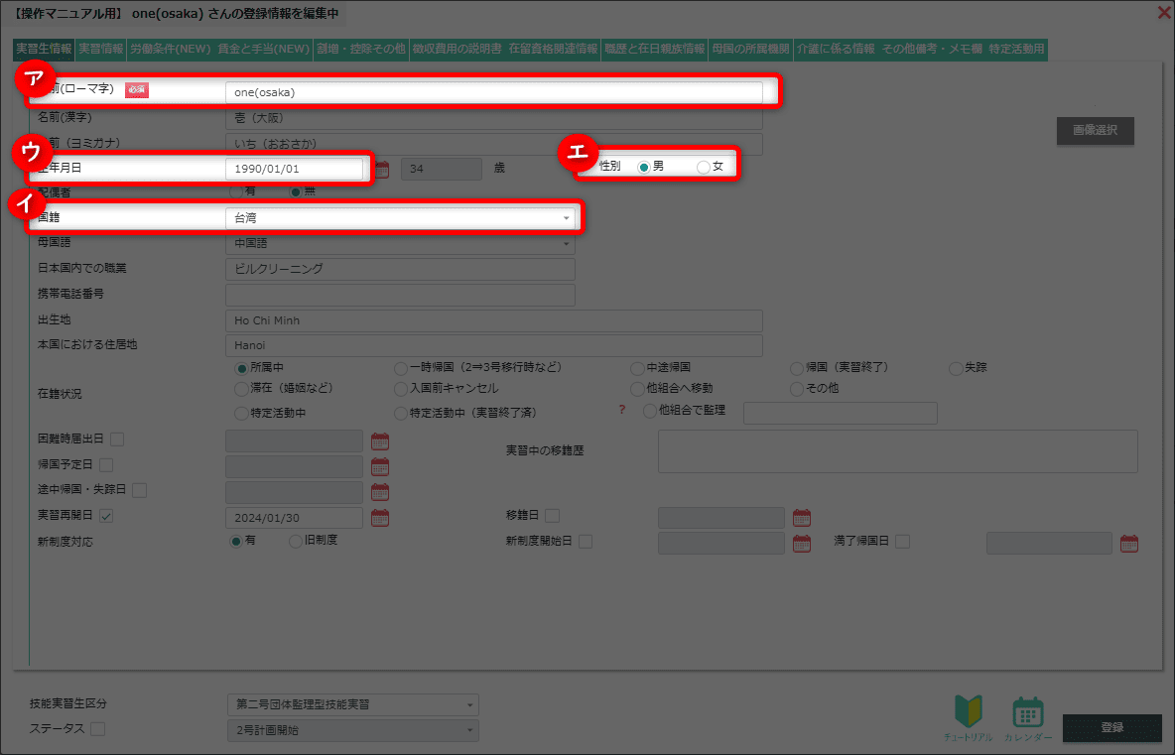Click the 実習中の移籍歴 text area
This screenshot has width=1175, height=755.
tap(898, 450)
